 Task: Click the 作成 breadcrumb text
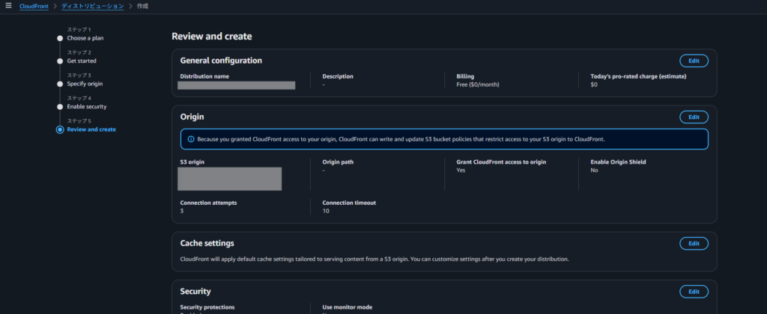pos(142,6)
